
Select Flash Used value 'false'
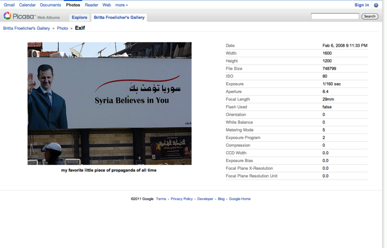coord(327,107)
